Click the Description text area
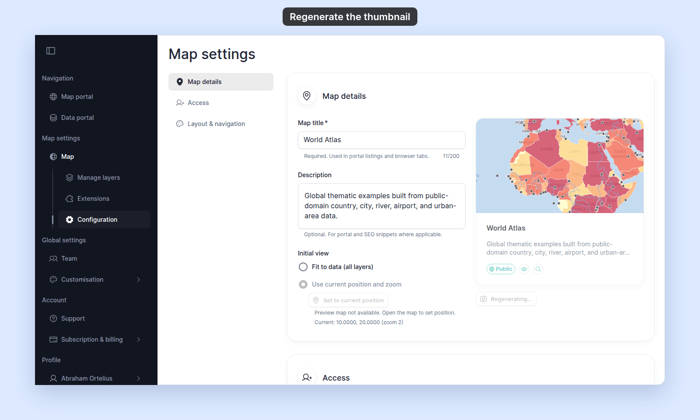The image size is (700, 420). click(381, 206)
